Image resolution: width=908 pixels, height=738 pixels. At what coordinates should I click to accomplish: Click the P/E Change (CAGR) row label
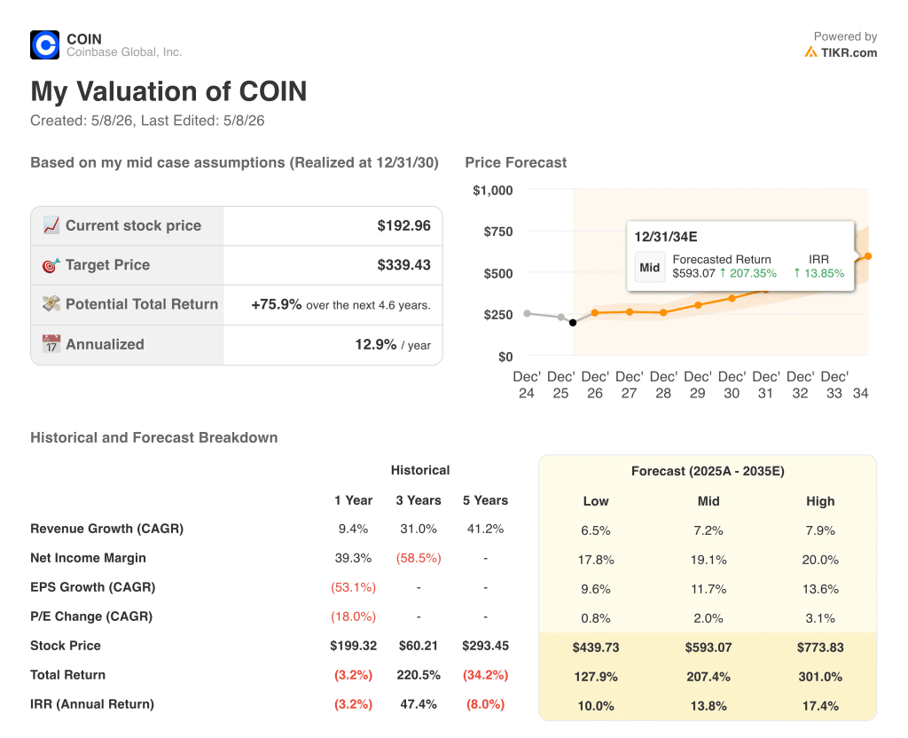pos(91,616)
